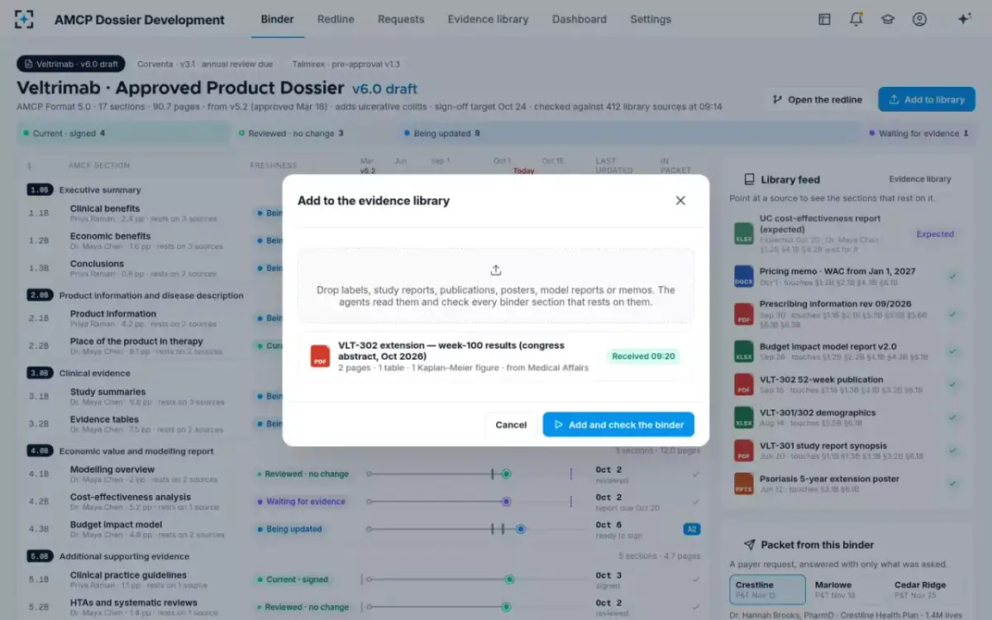This screenshot has width=992, height=620.
Task: Click the AMCP Dossier Development app logo
Action: 24,19
